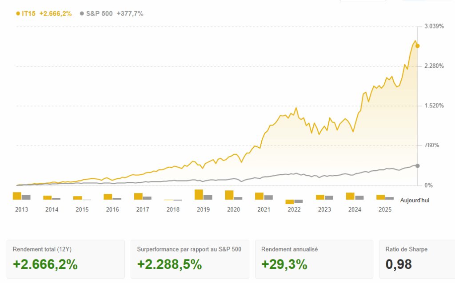Select the 2019 yellow IT15 annual bar
The width and height of the screenshot is (455, 283).
(199, 194)
